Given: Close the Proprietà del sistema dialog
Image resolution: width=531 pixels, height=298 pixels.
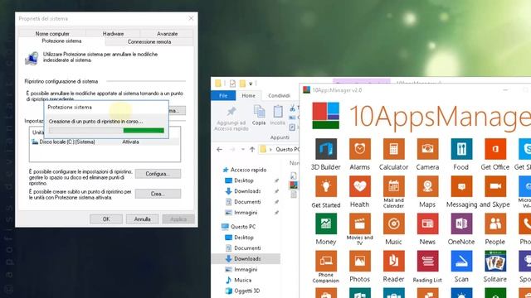Looking at the screenshot, I should coord(191,18).
